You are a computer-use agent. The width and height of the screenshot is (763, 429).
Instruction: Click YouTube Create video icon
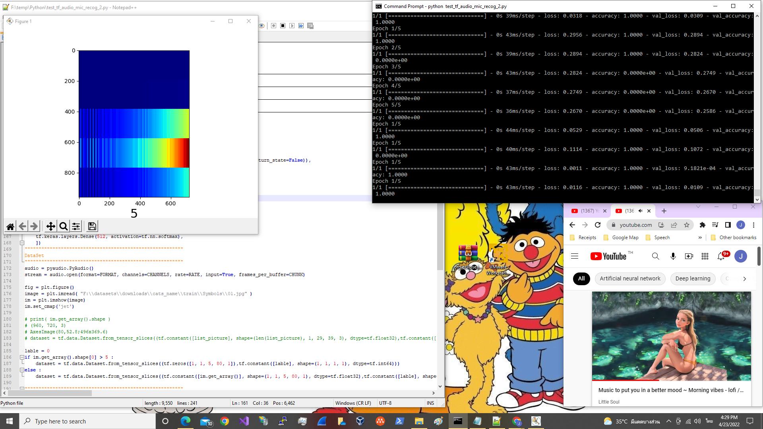pyautogui.click(x=689, y=256)
